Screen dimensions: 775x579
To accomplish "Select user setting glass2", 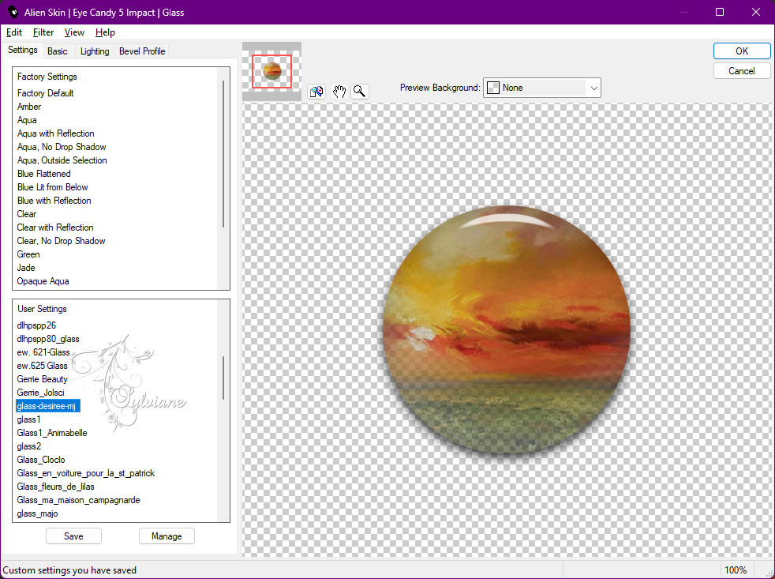I will (29, 446).
